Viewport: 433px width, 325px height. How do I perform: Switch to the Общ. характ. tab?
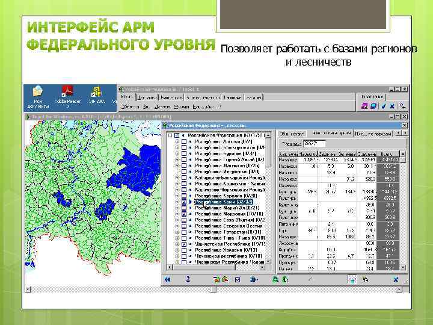click(x=292, y=134)
